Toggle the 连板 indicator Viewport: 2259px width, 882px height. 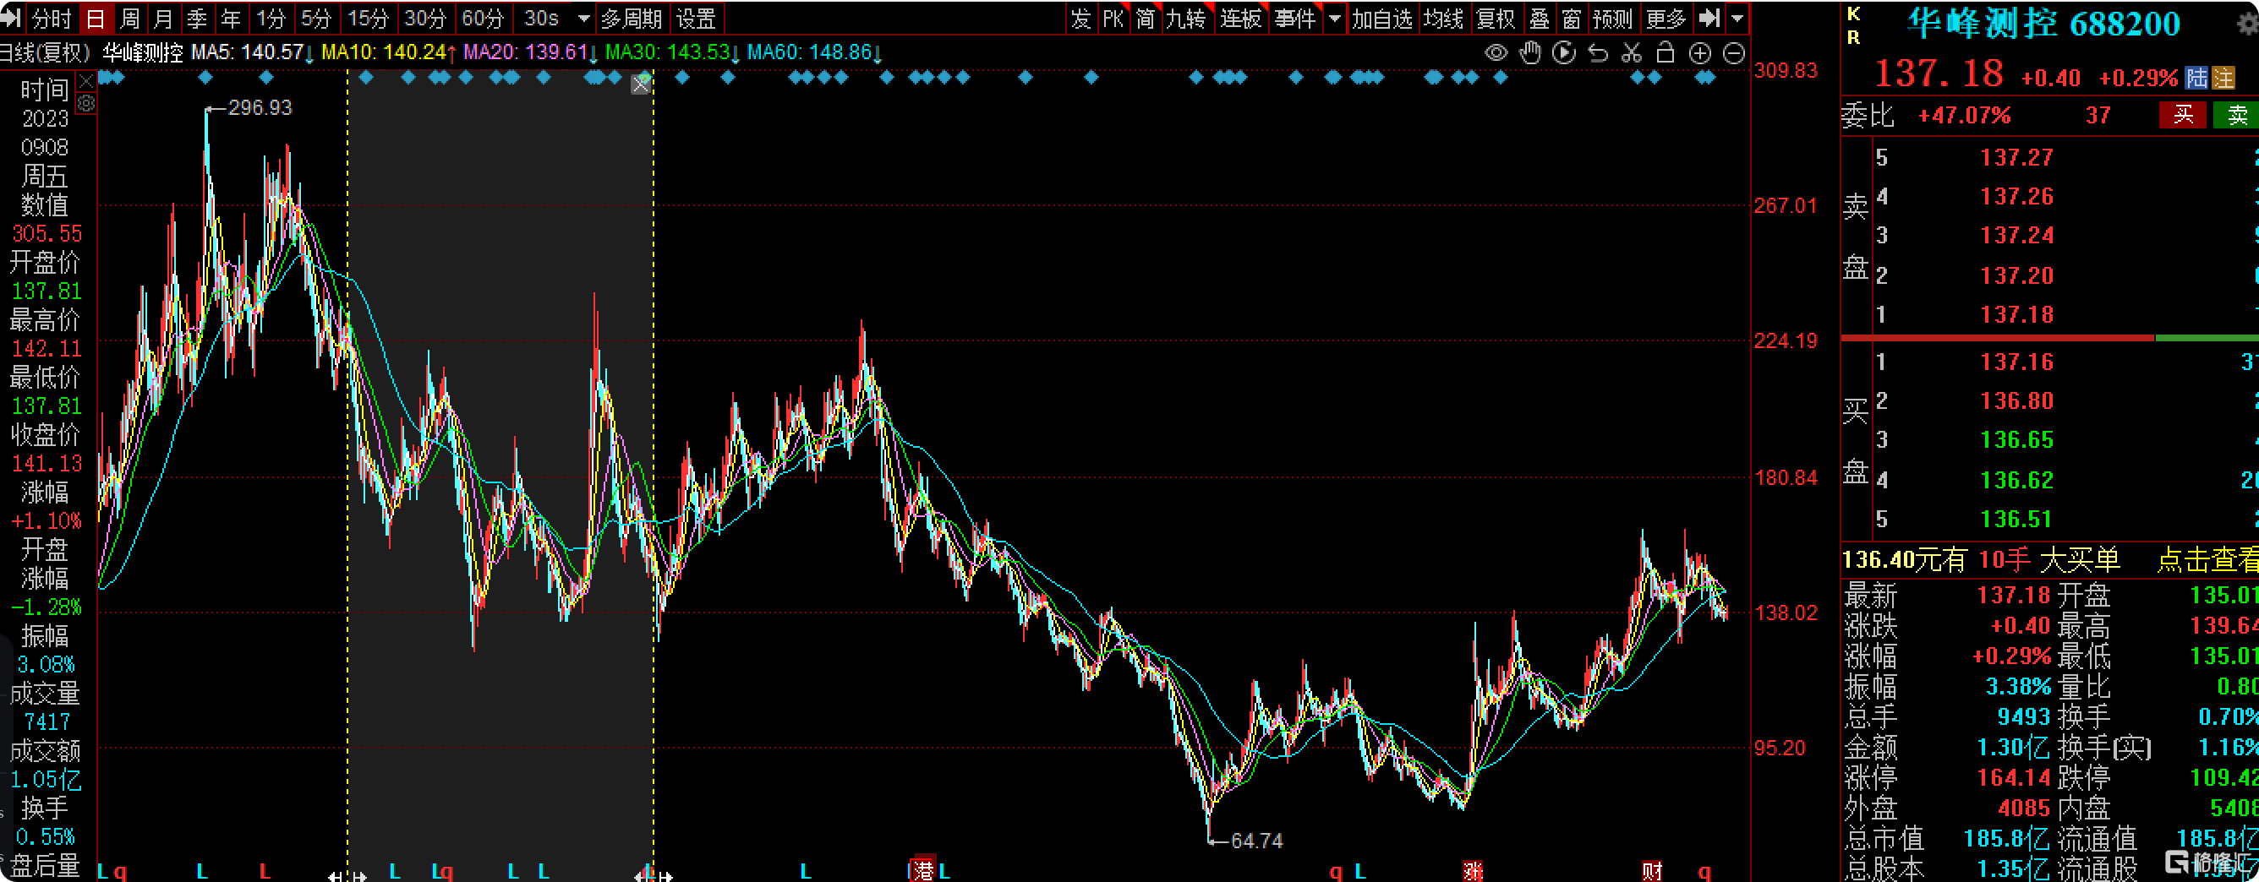[1241, 19]
